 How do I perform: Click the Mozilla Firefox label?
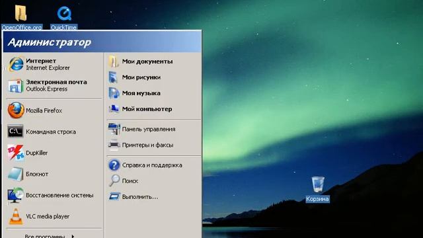coord(44,110)
